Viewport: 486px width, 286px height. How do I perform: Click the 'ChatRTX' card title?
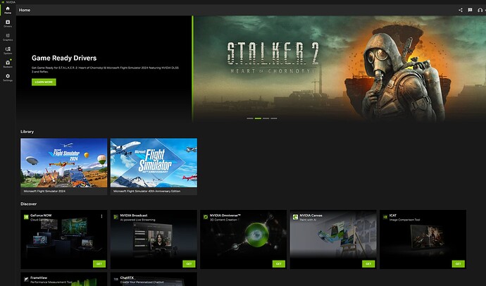127,278
